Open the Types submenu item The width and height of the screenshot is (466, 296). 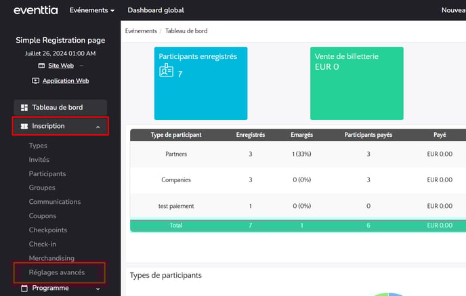tap(38, 146)
